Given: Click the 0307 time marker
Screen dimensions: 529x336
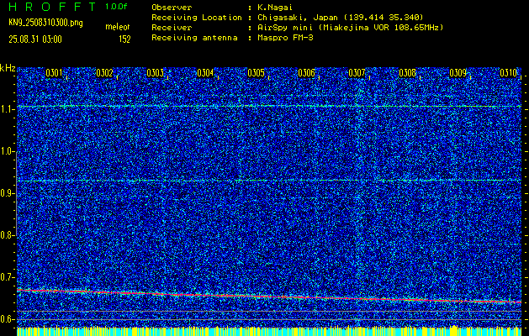Looking at the screenshot, I should (x=357, y=73).
